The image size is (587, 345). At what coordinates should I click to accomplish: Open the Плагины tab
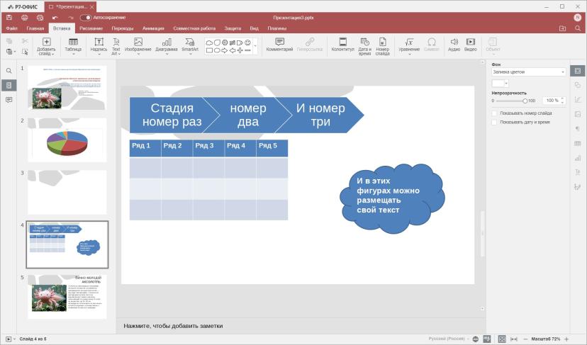(277, 28)
